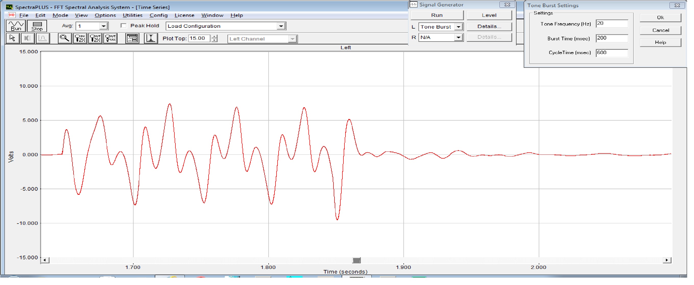The height and width of the screenshot is (285, 694).
Task: Open the plot settings dialog icon
Action: coord(132,38)
